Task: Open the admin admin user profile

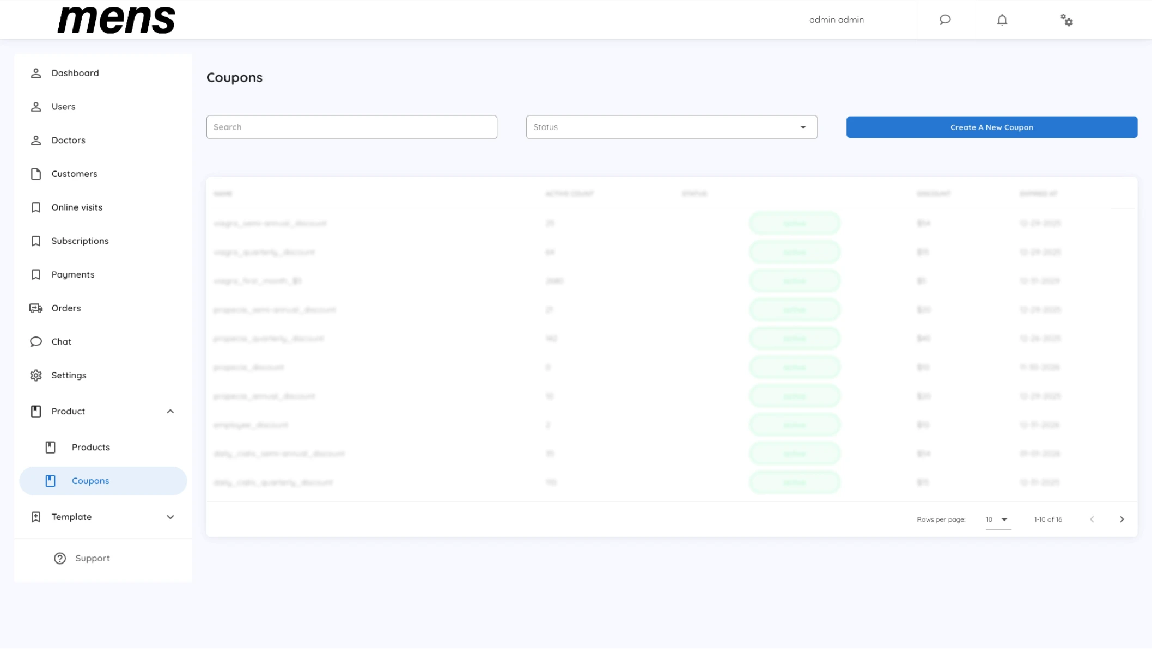Action: pos(837,20)
